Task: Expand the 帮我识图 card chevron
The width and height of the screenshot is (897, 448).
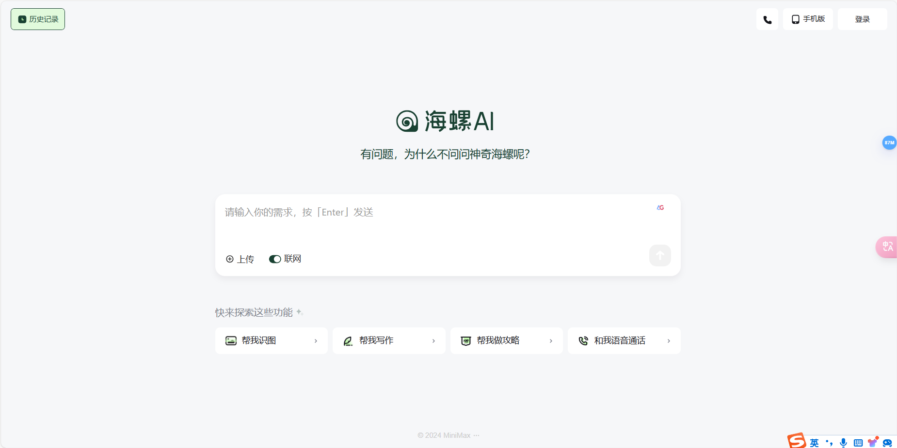Action: click(x=316, y=340)
